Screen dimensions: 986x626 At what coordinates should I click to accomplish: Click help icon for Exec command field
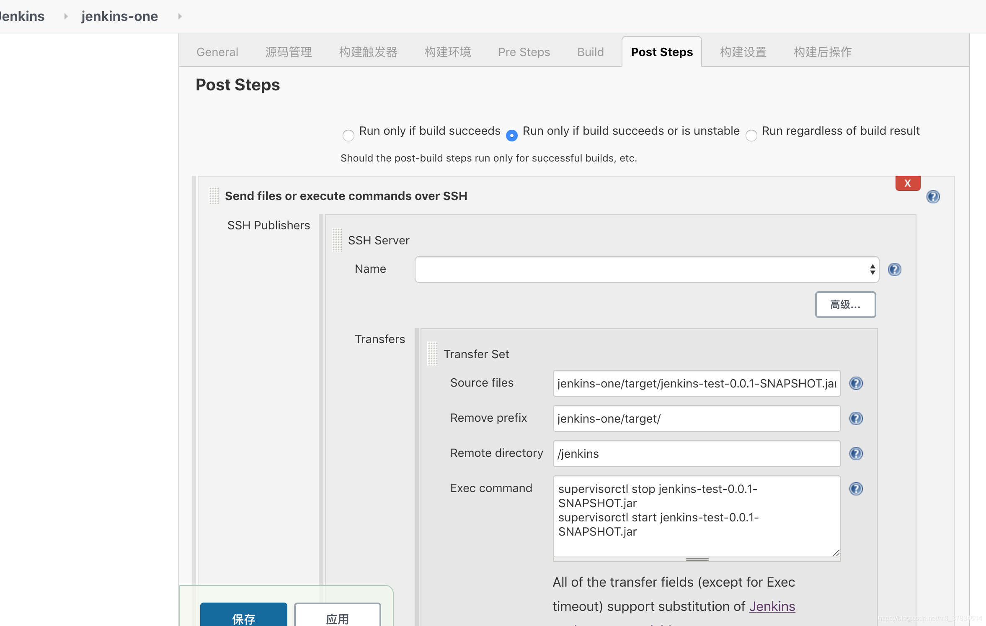tap(856, 489)
